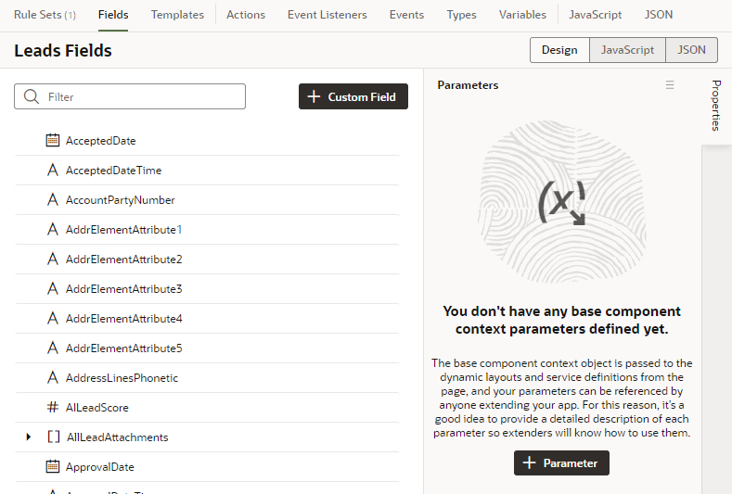Image resolution: width=732 pixels, height=494 pixels.
Task: Click the Leads Fields heading
Action: pos(63,50)
